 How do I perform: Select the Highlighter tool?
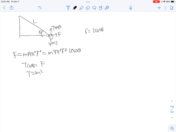[81, 8]
